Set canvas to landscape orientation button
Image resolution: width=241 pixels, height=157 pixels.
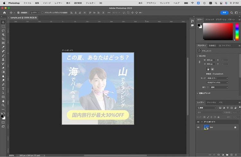[x=212, y=69]
